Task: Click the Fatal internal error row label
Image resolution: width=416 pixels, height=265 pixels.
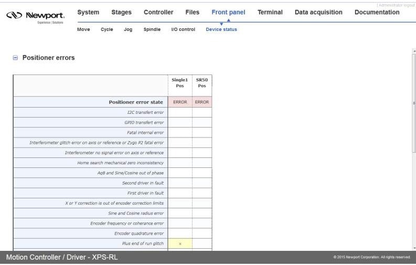Action: (145, 133)
